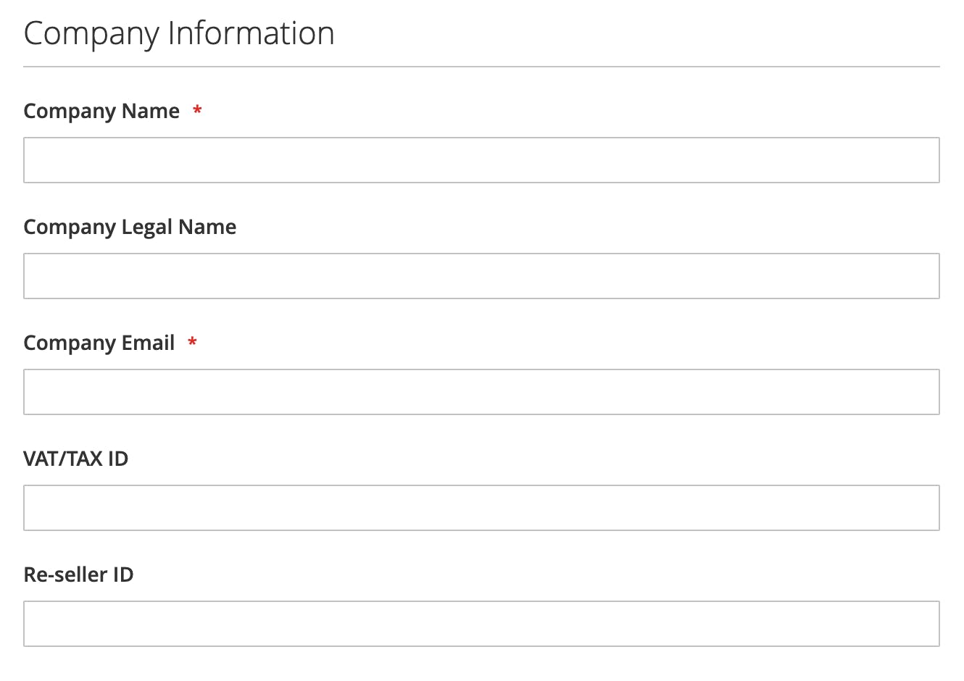Click the Company Legal Name label
This screenshot has height=681, width=964.
tap(130, 227)
